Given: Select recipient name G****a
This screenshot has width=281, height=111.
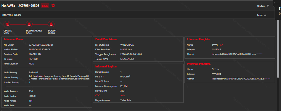Looking at the screenshot, I should click(215, 69).
